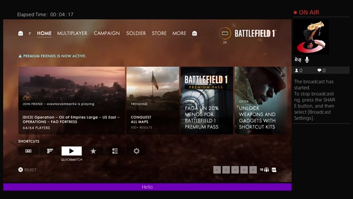The width and height of the screenshot is (353, 199).
Task: Click the red ON AIR indicator
Action: (x=306, y=12)
